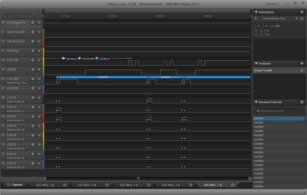Add a new annotation with plus button

[302, 12]
